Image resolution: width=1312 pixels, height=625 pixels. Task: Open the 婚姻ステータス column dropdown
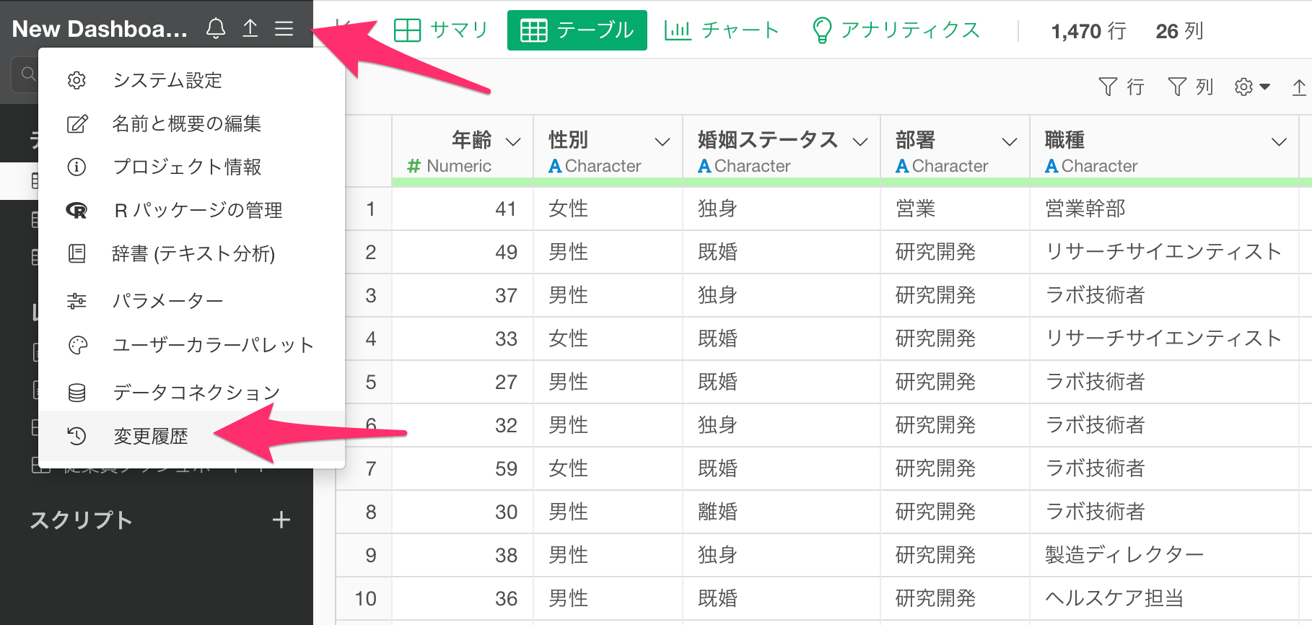[860, 141]
